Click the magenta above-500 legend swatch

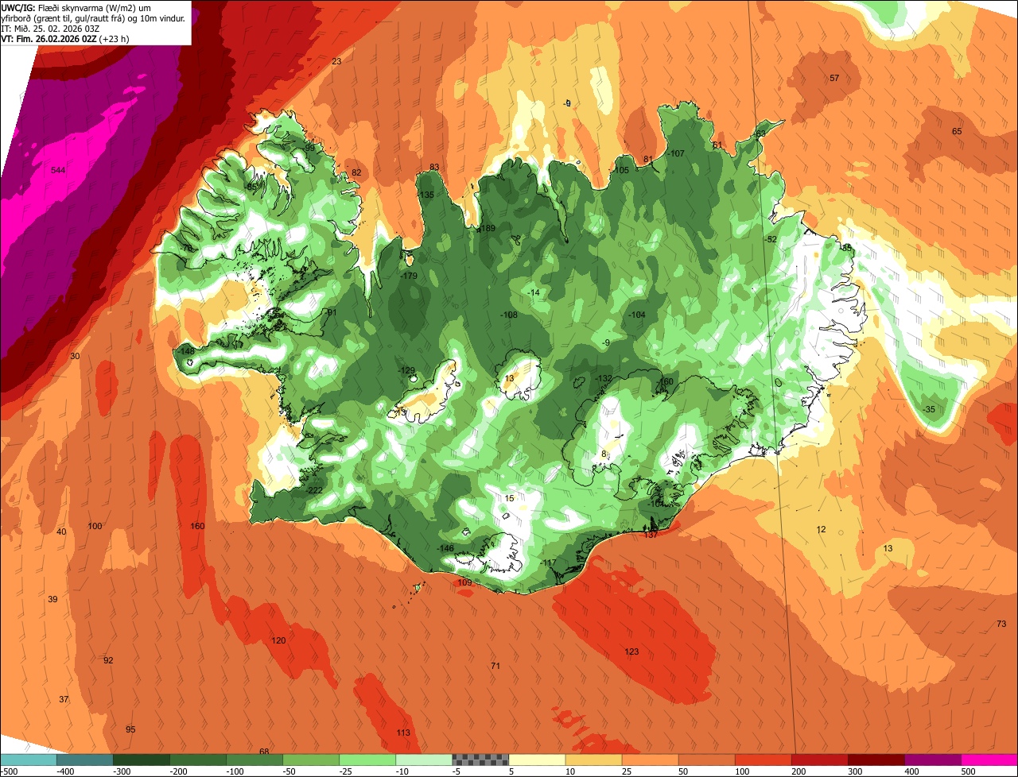coord(989,760)
